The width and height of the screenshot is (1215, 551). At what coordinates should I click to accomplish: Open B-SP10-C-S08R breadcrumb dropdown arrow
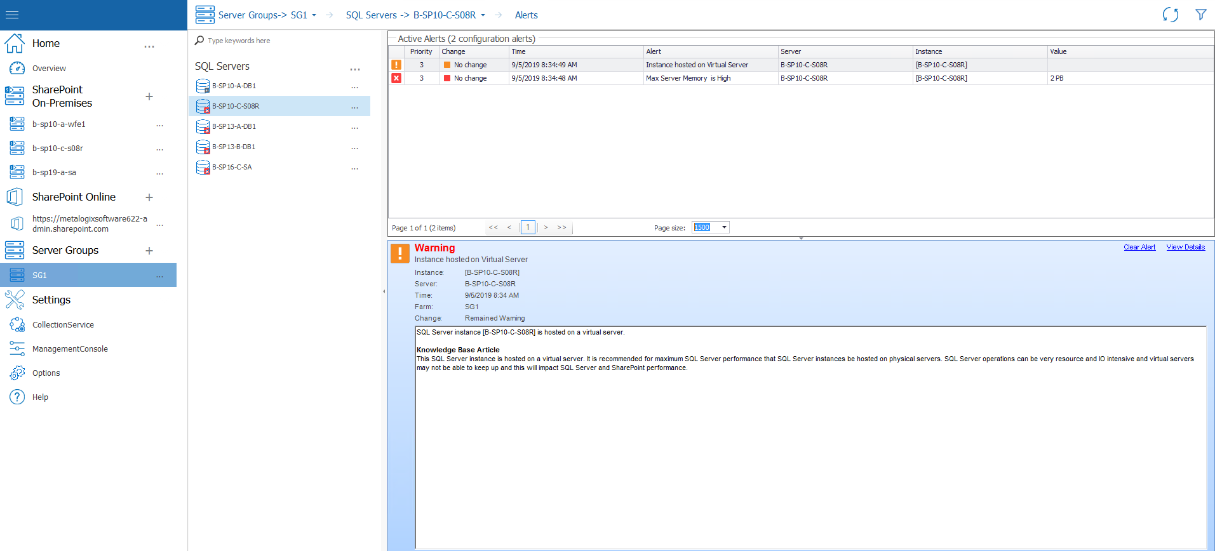[483, 15]
